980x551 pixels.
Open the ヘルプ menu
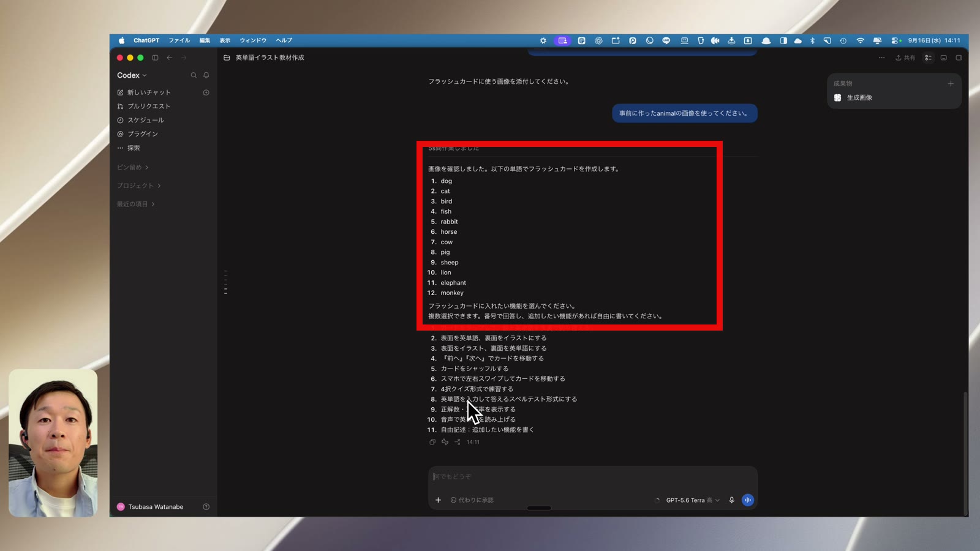pos(284,40)
